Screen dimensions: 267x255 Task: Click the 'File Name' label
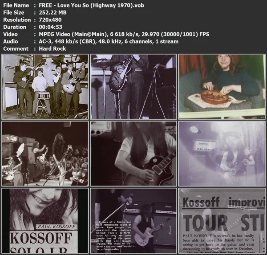pos(16,5)
